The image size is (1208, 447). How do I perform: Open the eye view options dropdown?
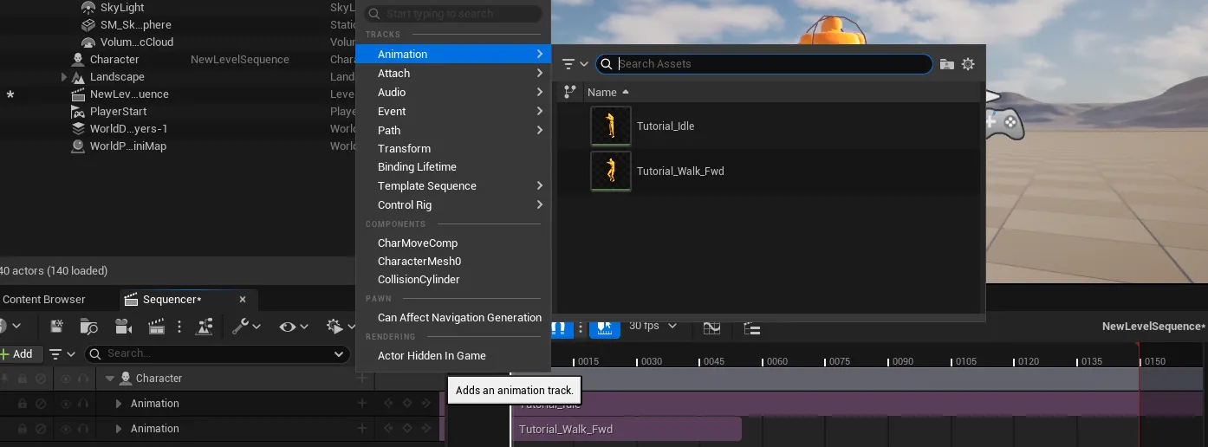[294, 327]
